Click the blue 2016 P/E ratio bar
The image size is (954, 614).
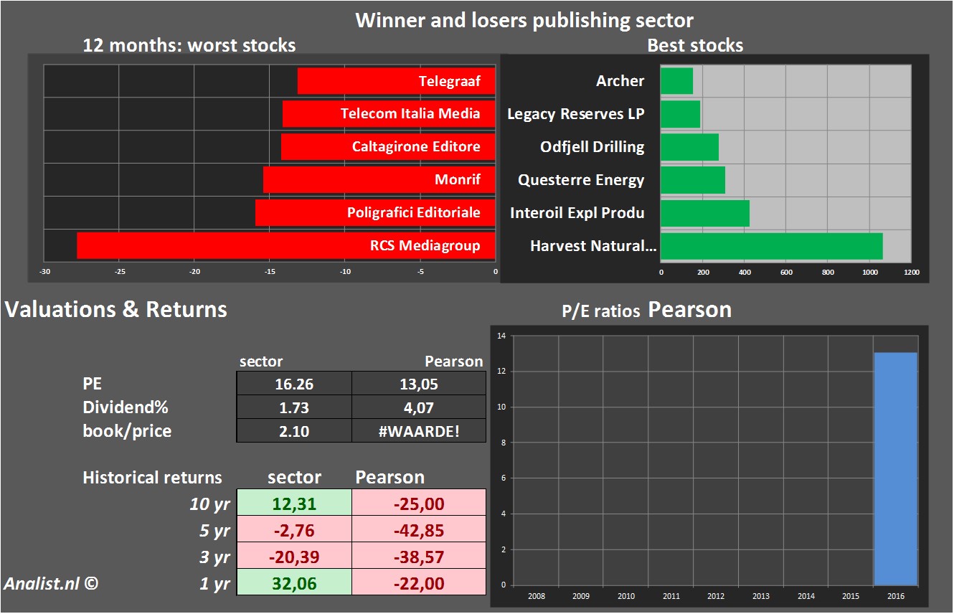point(895,468)
